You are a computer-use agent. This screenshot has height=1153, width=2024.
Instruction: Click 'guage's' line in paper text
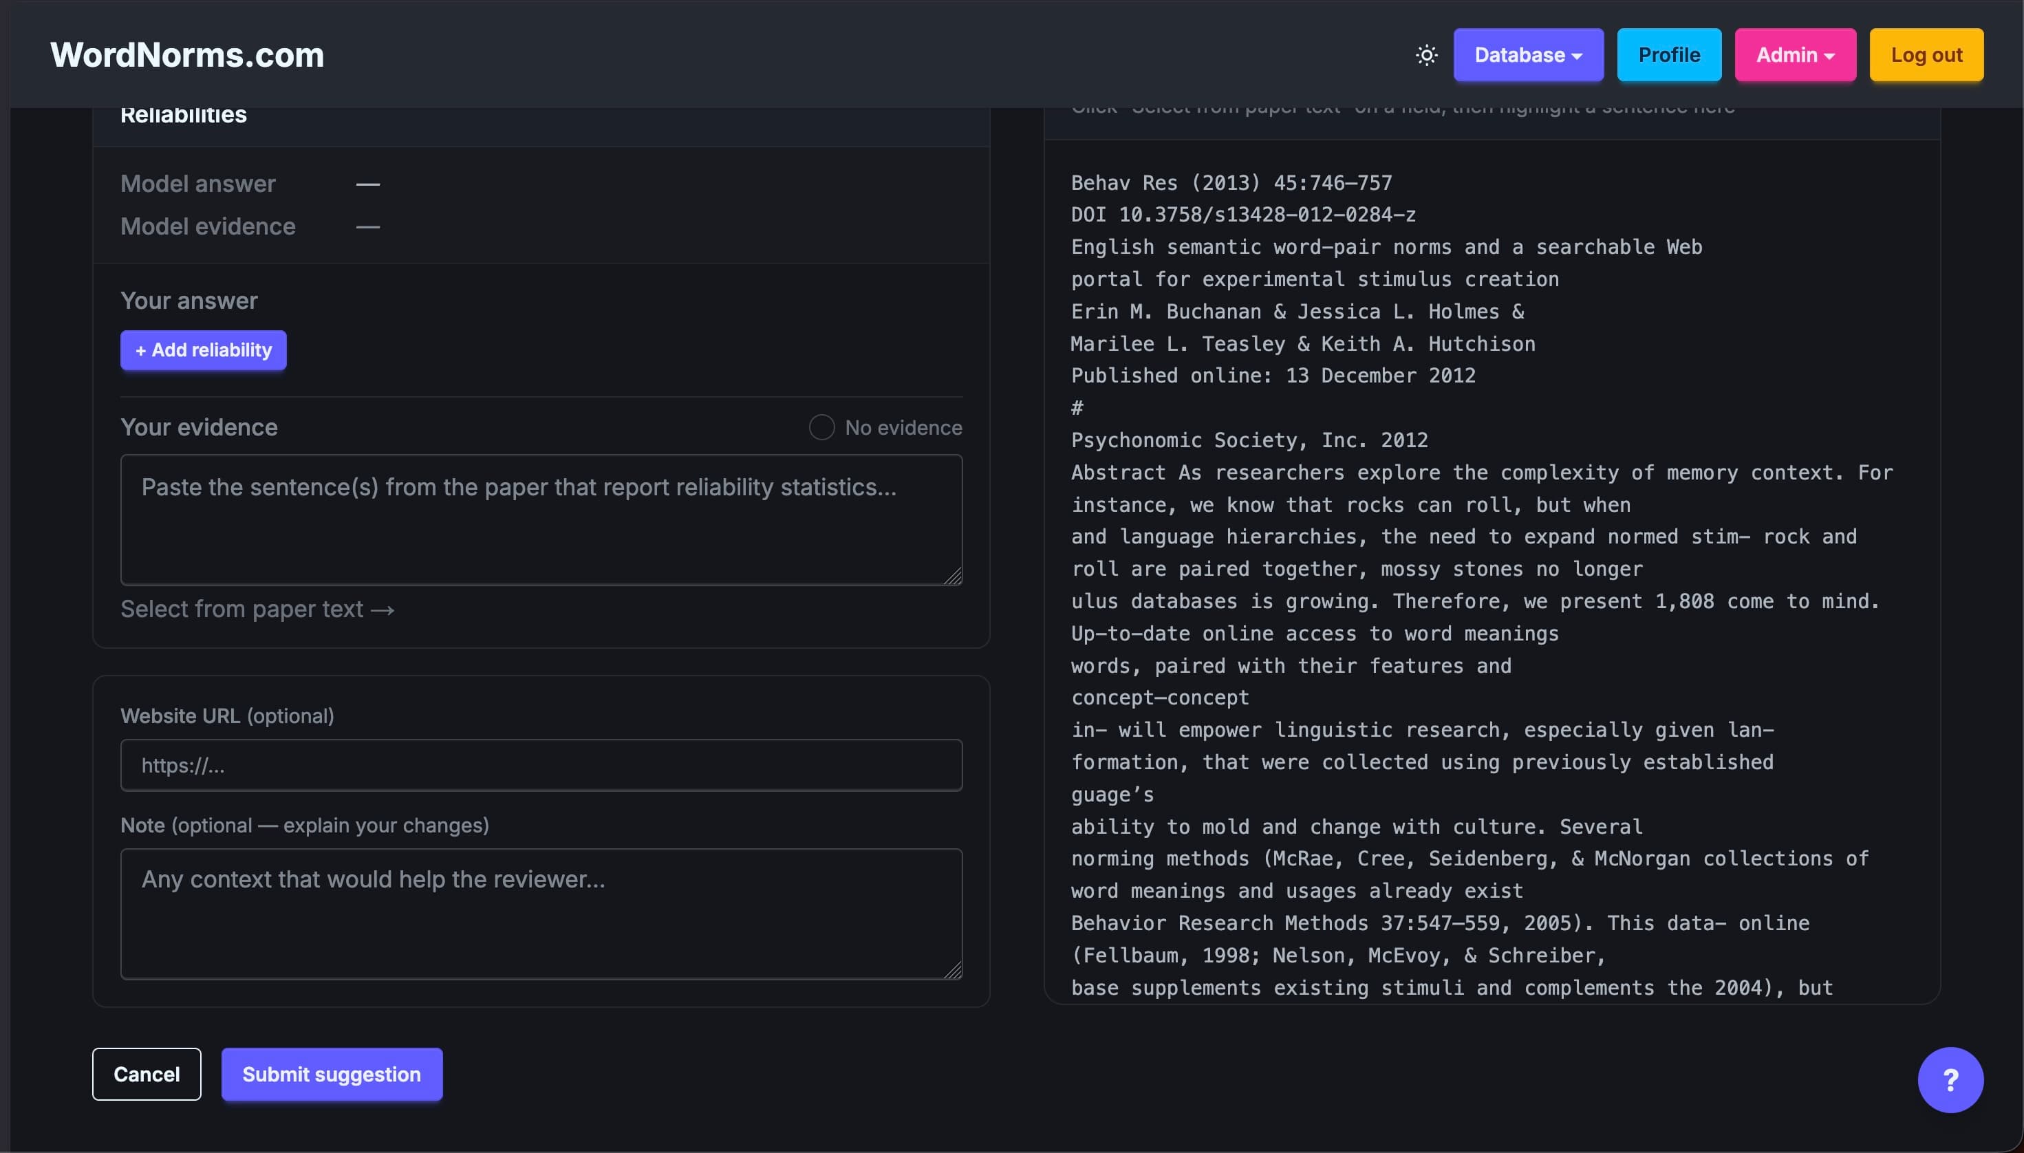click(1112, 795)
